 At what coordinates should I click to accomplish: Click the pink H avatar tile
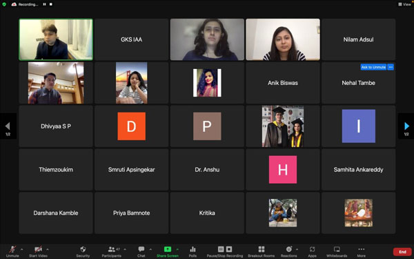283,169
